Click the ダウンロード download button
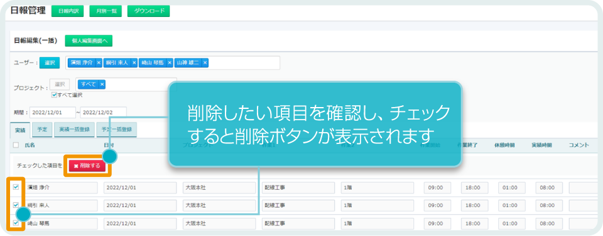Viewport: 603px width, 236px height. (x=148, y=11)
